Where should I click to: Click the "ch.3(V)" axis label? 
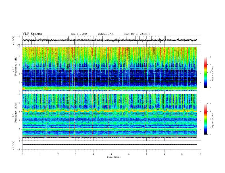pos(14,145)
